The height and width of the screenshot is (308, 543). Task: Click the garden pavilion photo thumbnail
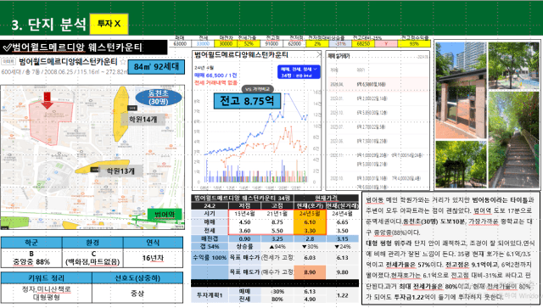[x=461, y=165]
